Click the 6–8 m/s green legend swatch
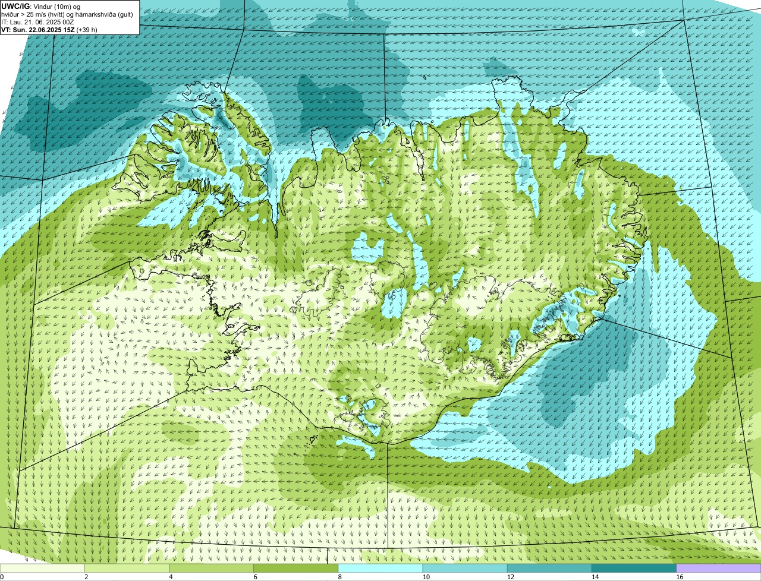 pos(297,569)
